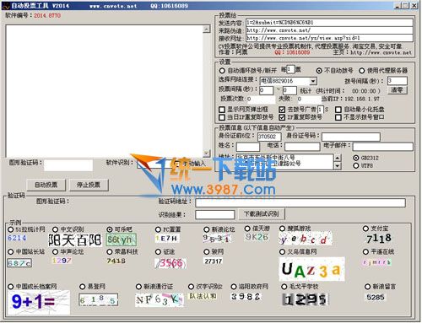Click 自动投票 button
Image resolution: width=422 pixels, height=323 pixels.
(46, 185)
